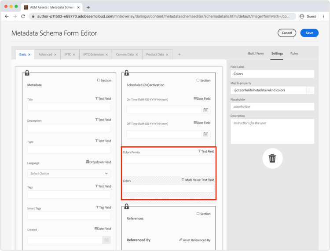Click the Referenced By label
The width and height of the screenshot is (330, 251).
point(139,240)
